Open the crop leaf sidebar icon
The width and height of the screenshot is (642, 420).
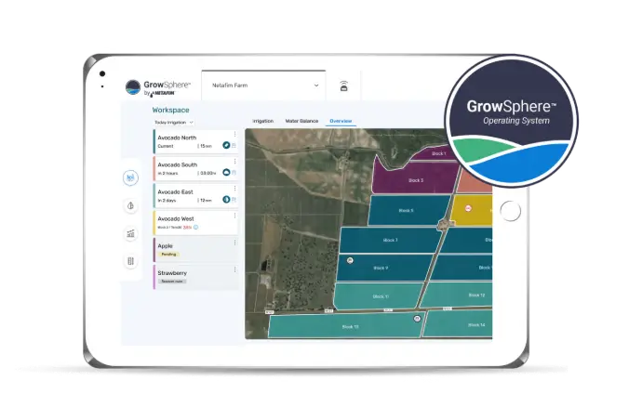pyautogui.click(x=130, y=205)
